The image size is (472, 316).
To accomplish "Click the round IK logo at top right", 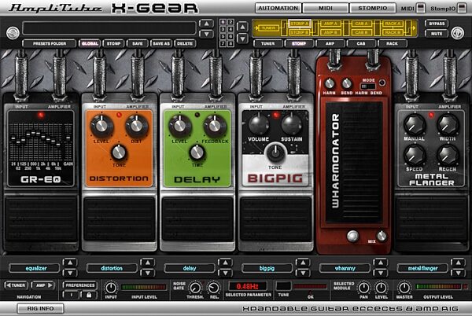I will click(x=457, y=33).
